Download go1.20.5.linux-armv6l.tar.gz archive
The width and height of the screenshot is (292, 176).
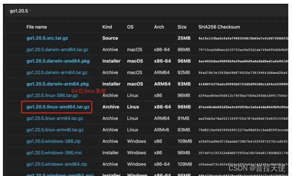(55, 130)
